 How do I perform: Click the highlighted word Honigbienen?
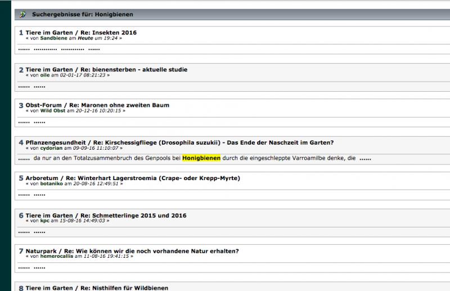[x=201, y=159]
